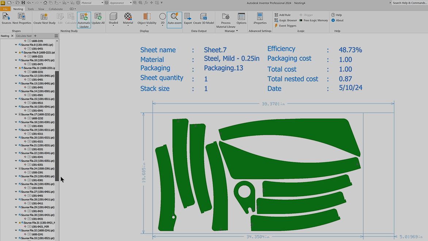
Task: Open the Collaborate ribbon tab
Action: pyautogui.click(x=56, y=9)
